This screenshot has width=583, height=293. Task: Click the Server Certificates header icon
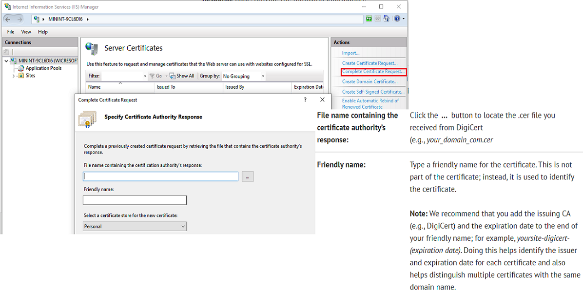(x=92, y=48)
